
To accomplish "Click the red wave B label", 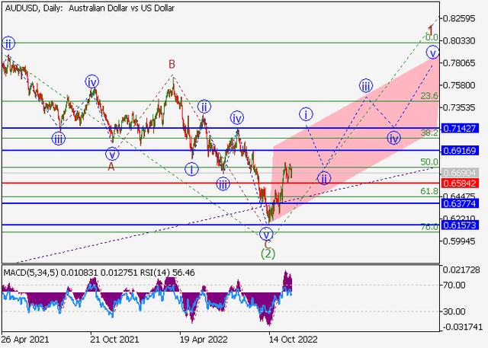I will point(172,65).
